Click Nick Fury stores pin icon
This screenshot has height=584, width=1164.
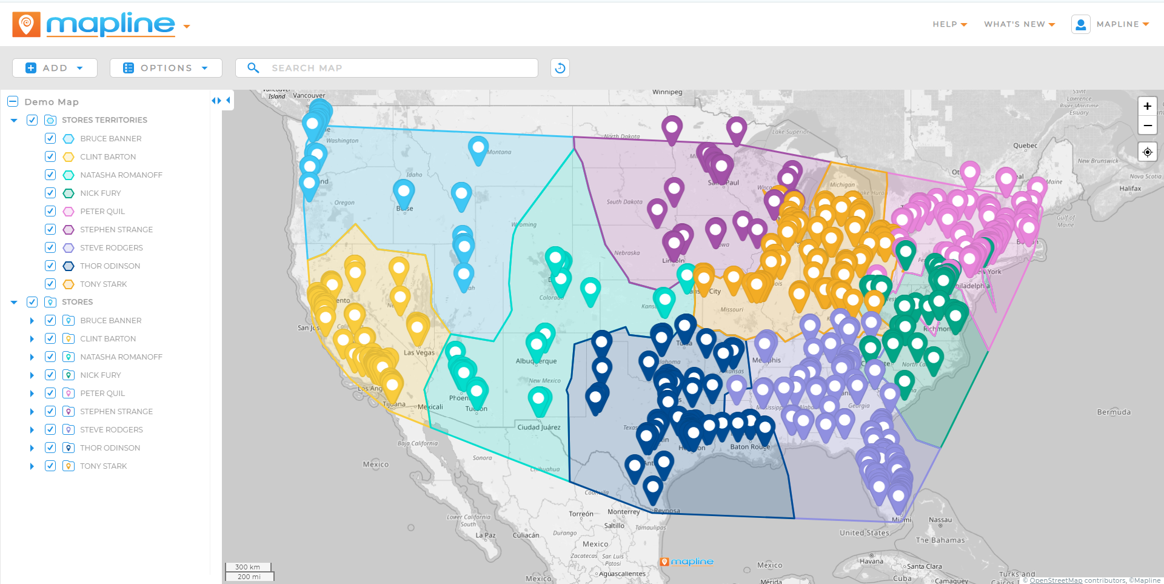point(69,375)
